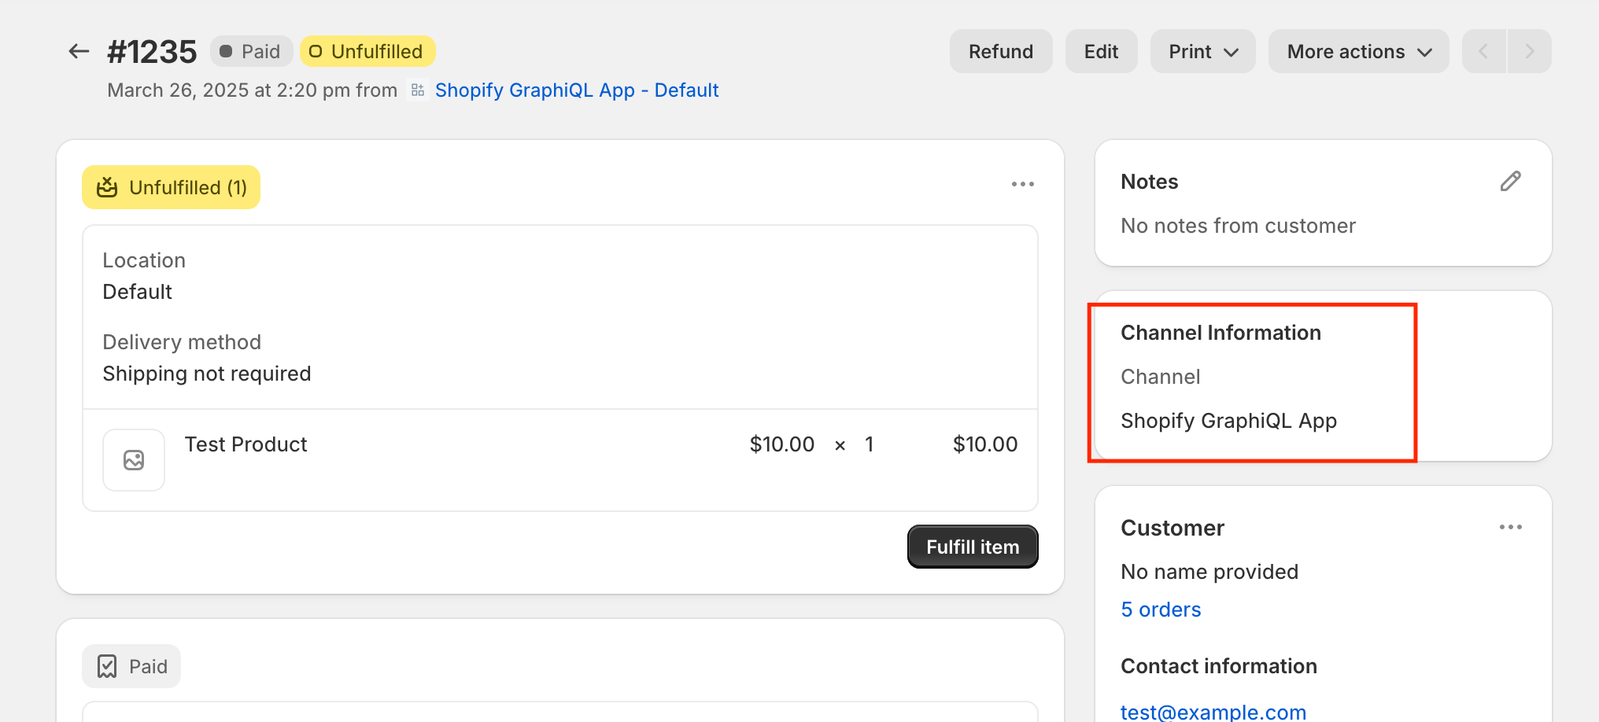Open the Shopify GraphiQL App - Default link
Image resolution: width=1599 pixels, height=722 pixels.
577,90
